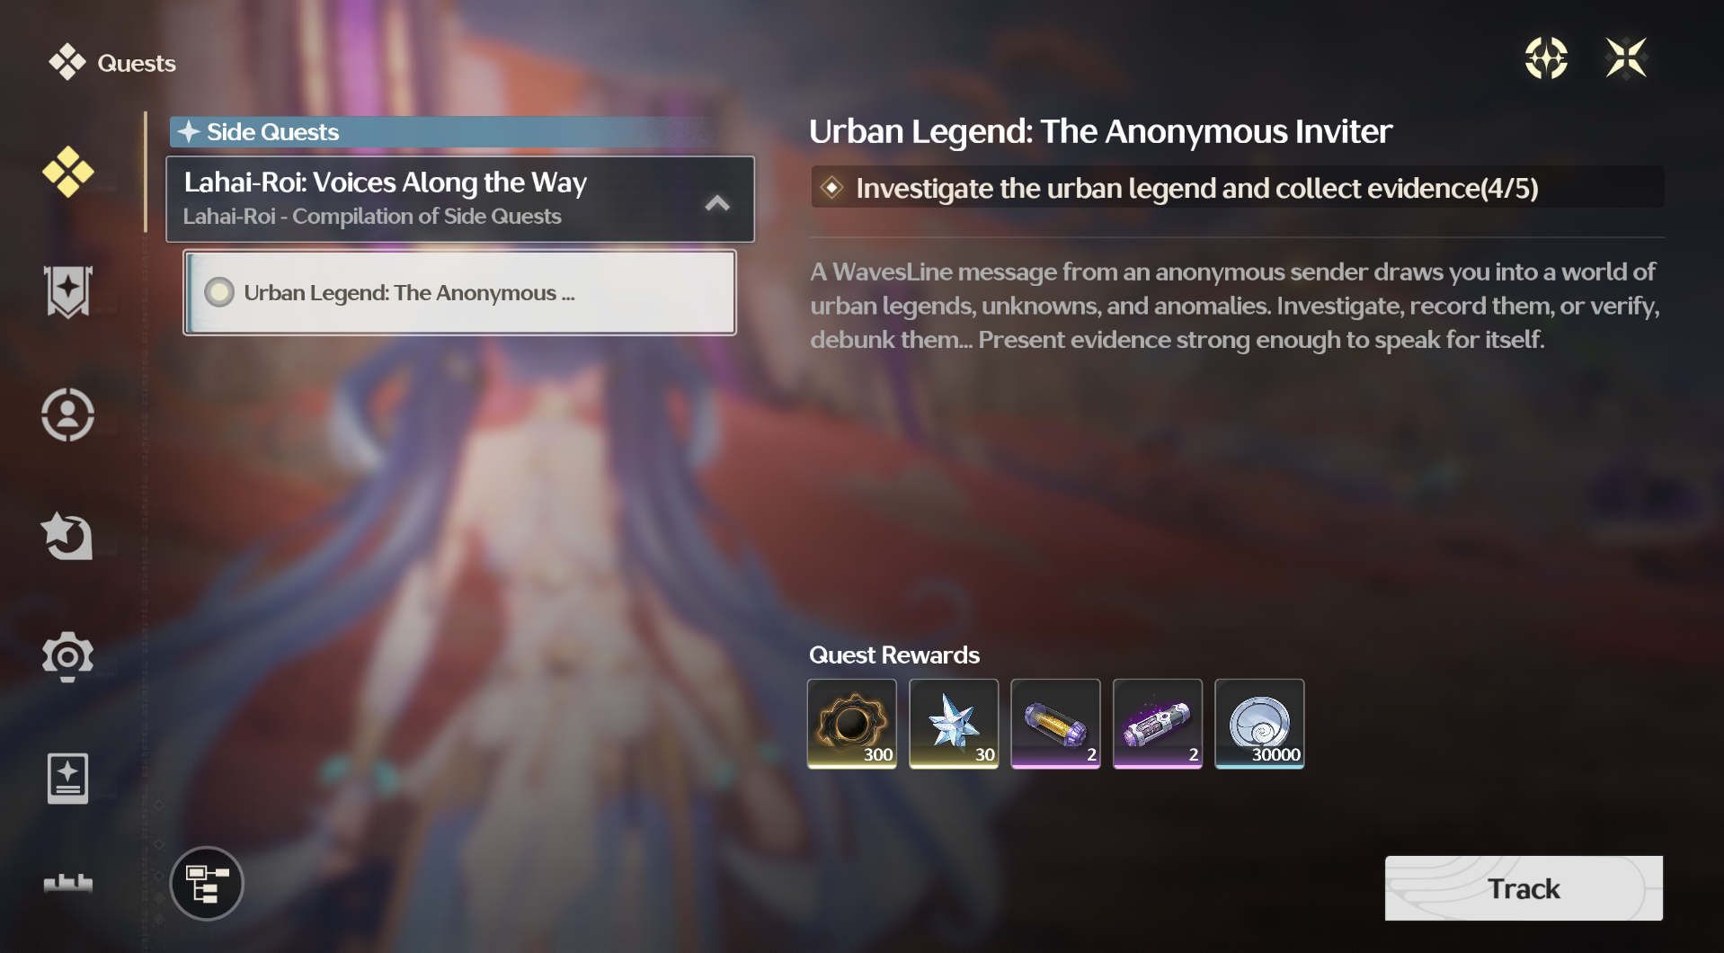This screenshot has height=953, width=1724.
Task: View the 300 black-gold reward item
Action: tap(852, 724)
